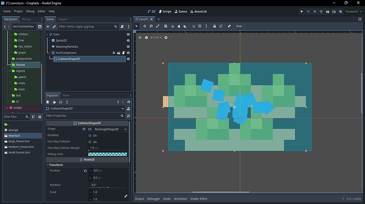Open the CollisionShape2D object selector dropdown
Screen dimensions: 365x204
tap(123, 109)
